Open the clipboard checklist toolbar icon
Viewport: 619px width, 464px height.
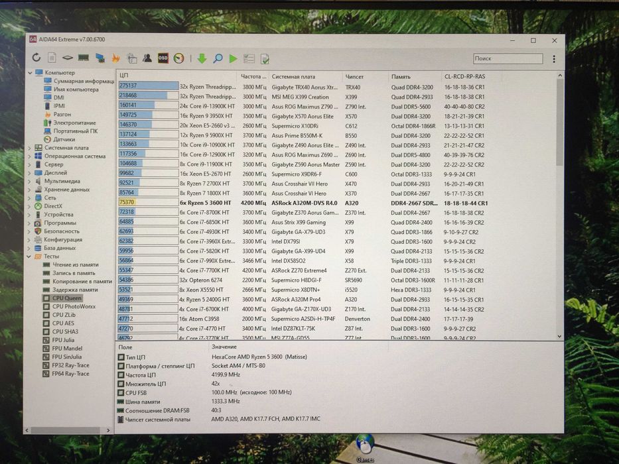click(132, 58)
